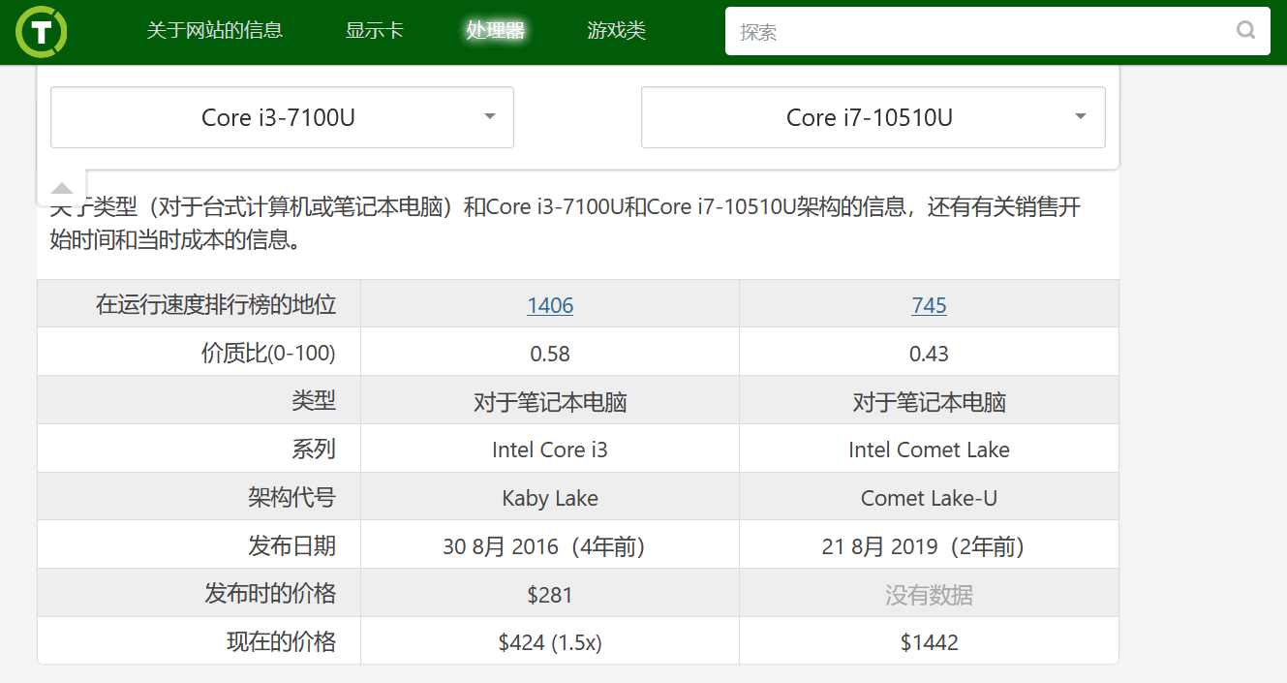Open the 游戏类 menu item

[616, 30]
